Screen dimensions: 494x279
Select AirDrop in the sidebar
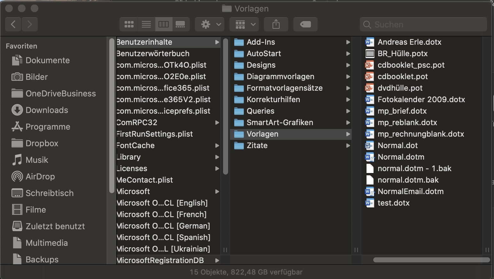40,177
